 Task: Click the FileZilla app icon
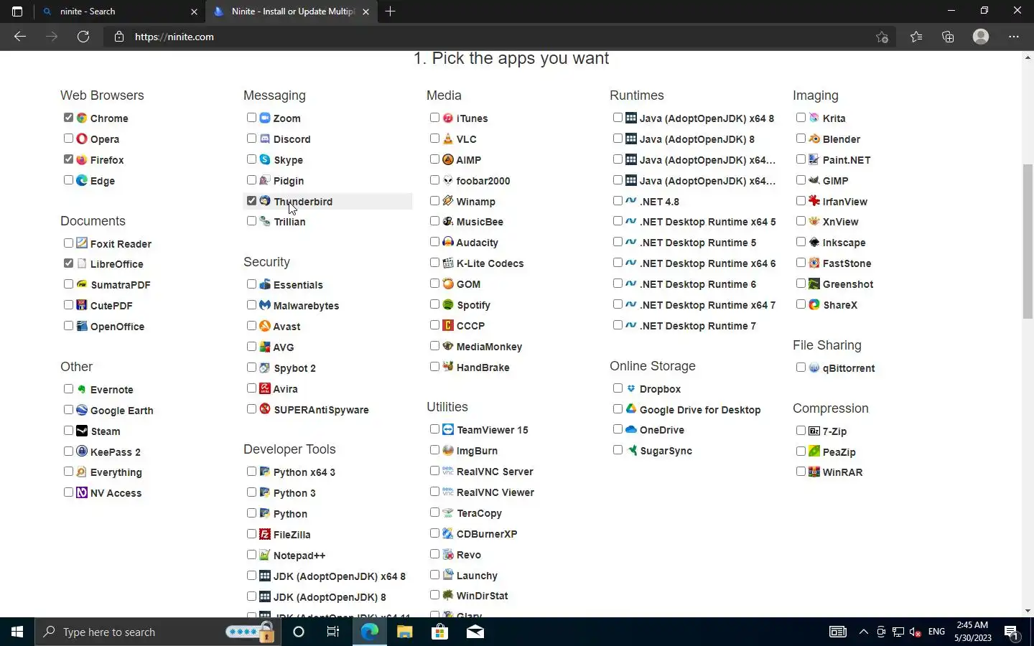(265, 534)
